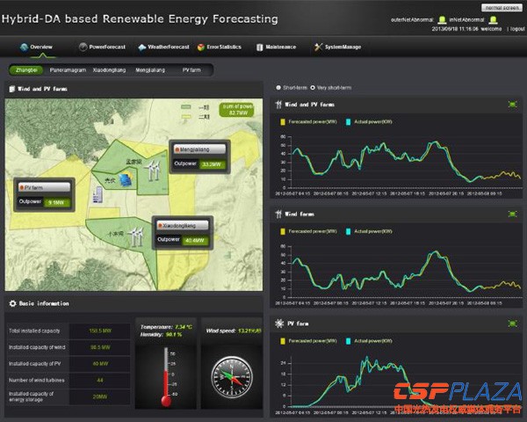Maximize the Wind and PV farm chart
Viewport: 527px width, 422px height.
512,105
